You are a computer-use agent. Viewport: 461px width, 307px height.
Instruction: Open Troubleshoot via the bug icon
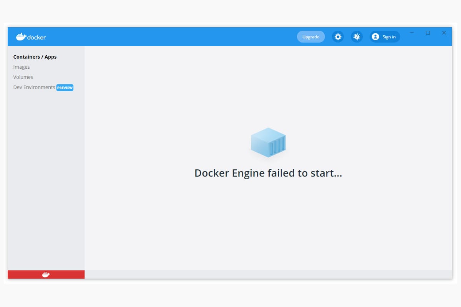(x=357, y=37)
